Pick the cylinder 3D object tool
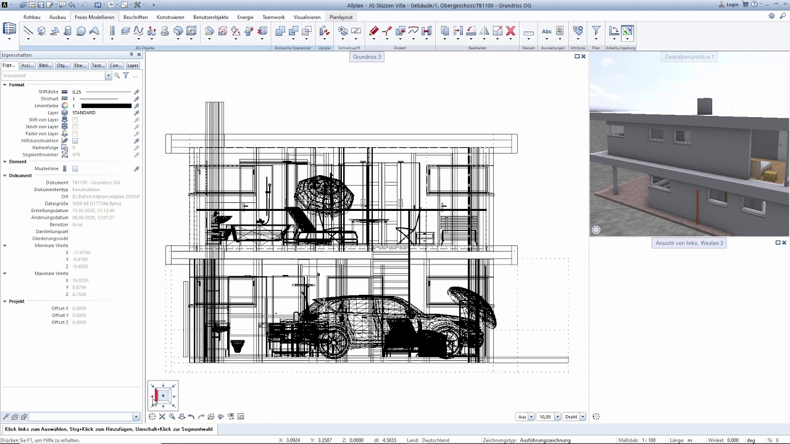Image resolution: width=790 pixels, height=444 pixels. click(67, 31)
